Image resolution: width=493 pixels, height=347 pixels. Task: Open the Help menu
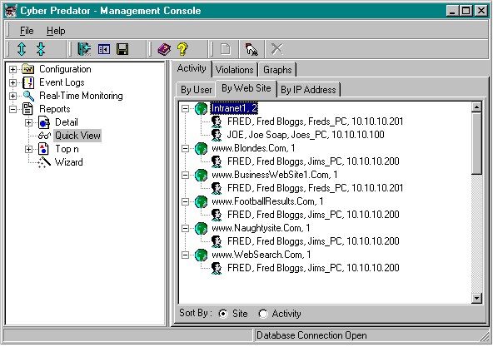(56, 31)
